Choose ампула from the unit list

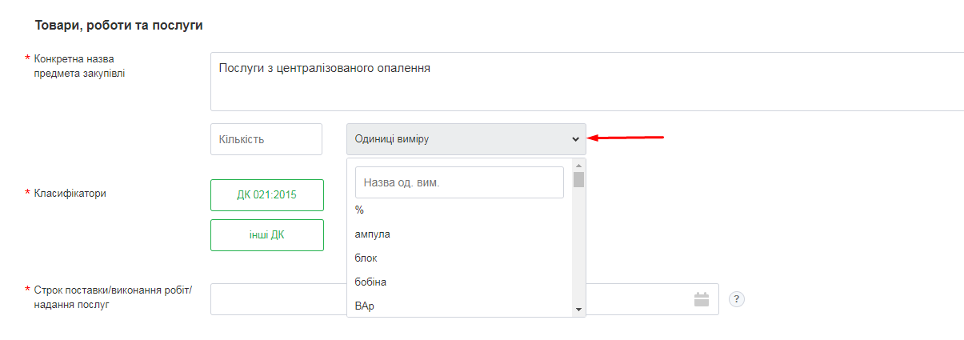372,234
